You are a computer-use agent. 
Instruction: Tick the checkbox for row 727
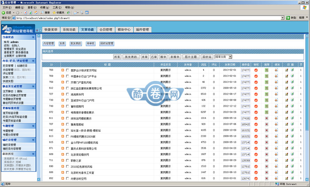click(68, 94)
